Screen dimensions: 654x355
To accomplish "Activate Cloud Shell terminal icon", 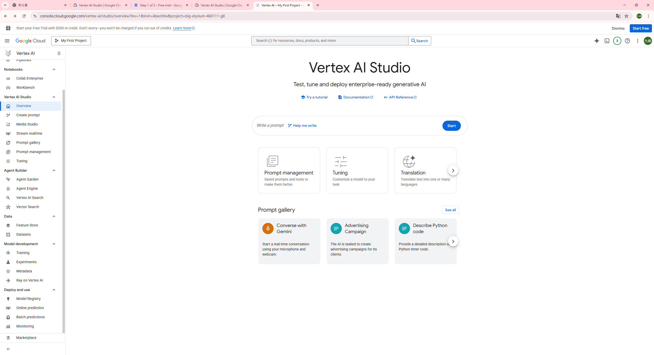I will click(607, 41).
